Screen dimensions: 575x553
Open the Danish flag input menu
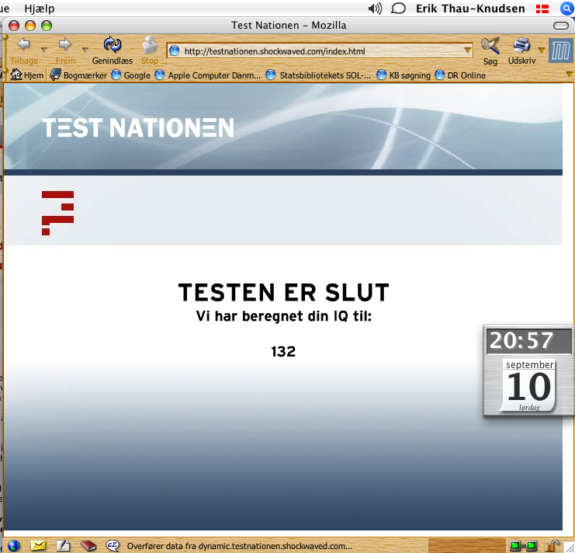pyautogui.click(x=542, y=9)
